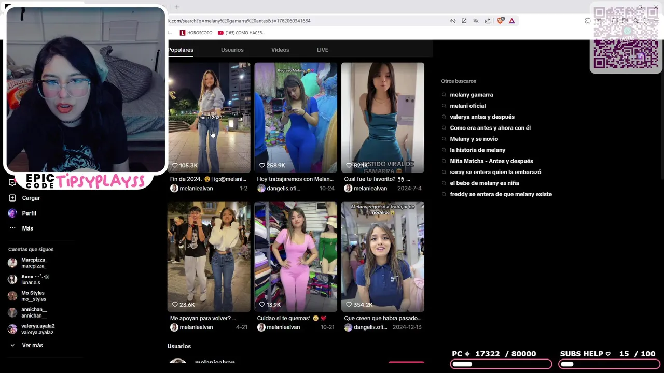Open the Brave Rewards triangle icon
The width and height of the screenshot is (664, 373).
pos(511,21)
